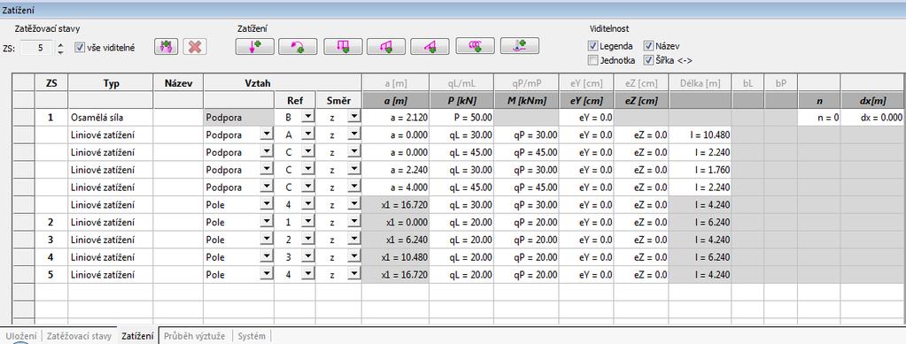
Task: Uncheck the Název visibility checkbox
Action: tap(649, 46)
